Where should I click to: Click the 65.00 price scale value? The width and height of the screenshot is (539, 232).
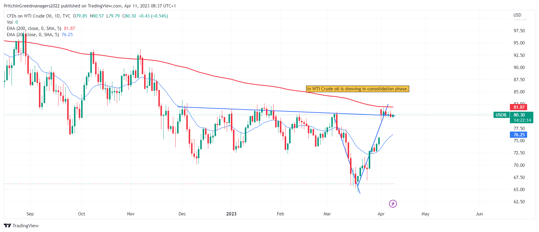(x=519, y=190)
